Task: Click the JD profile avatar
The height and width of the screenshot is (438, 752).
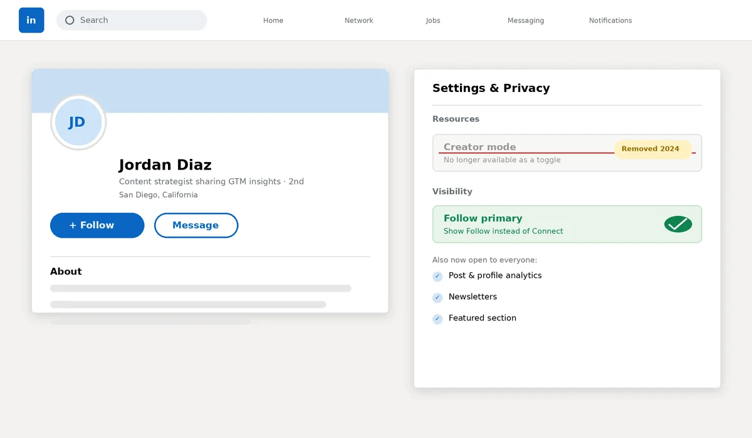Action: tap(78, 122)
